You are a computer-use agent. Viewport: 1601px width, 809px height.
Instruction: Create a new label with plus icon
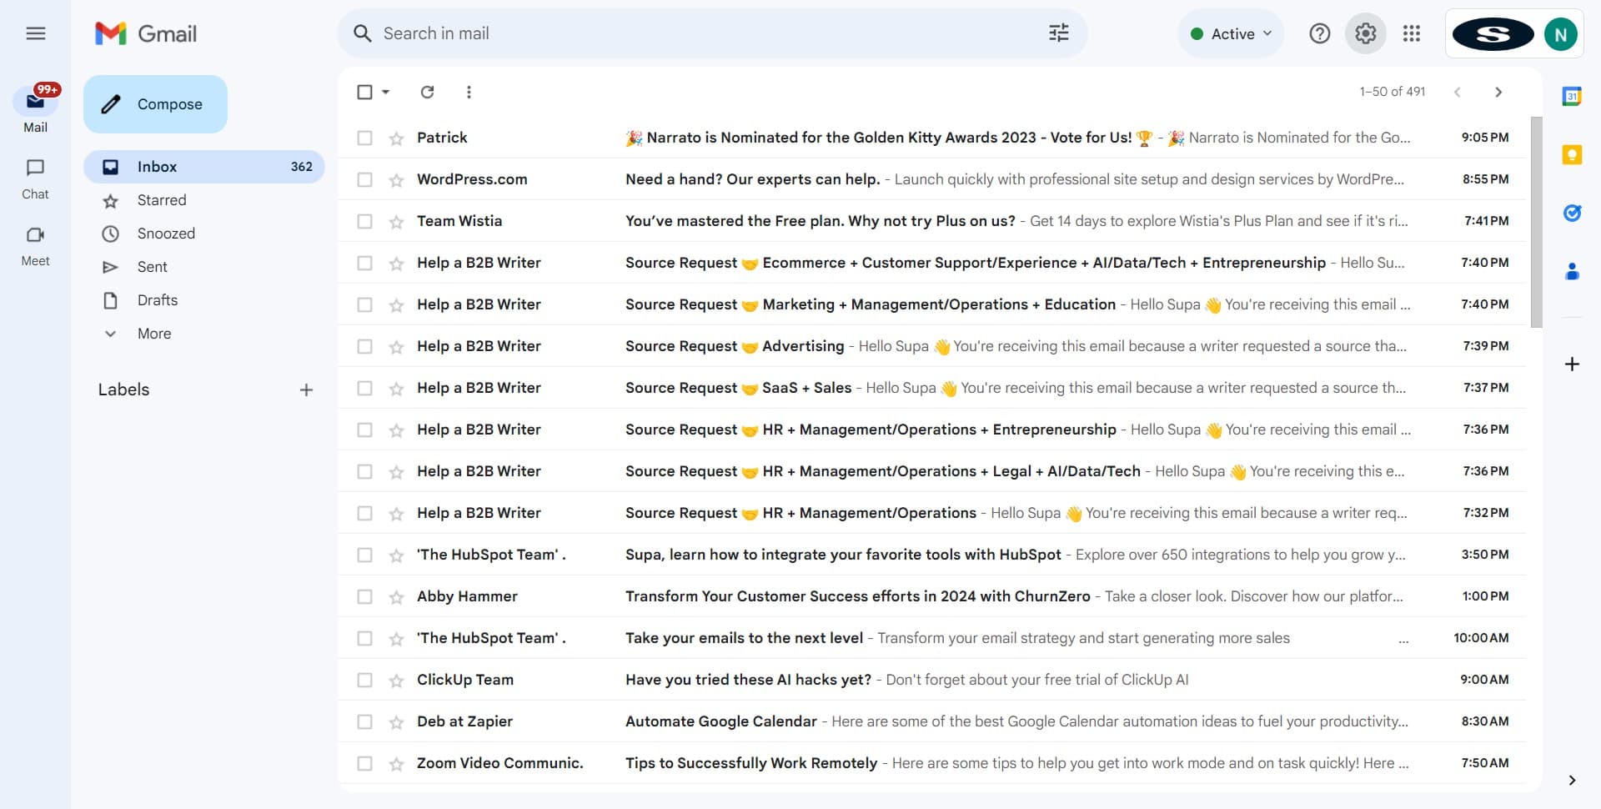click(x=306, y=389)
